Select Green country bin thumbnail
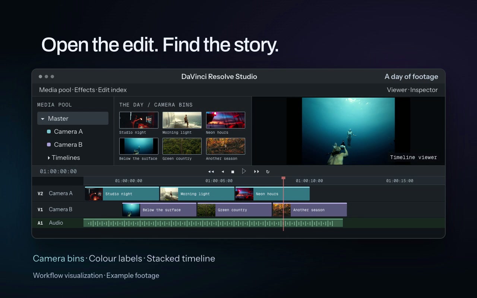This screenshot has height=298, width=477. pyautogui.click(x=182, y=146)
